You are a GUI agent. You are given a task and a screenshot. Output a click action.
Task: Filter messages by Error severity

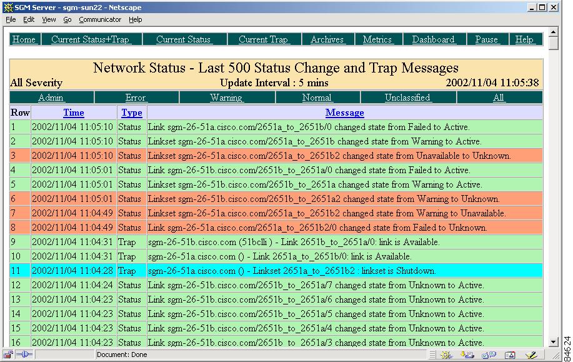[x=136, y=98]
